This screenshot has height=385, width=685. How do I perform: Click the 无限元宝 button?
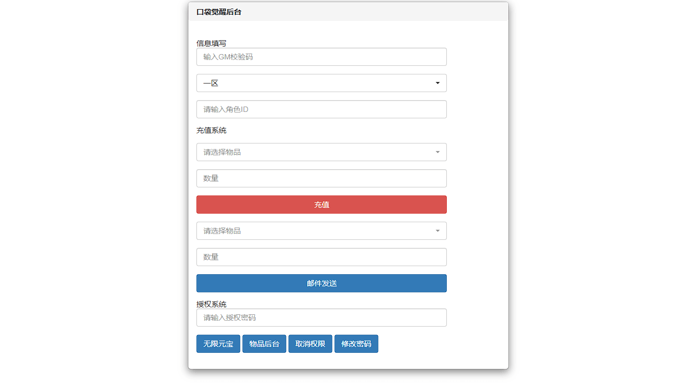(218, 344)
